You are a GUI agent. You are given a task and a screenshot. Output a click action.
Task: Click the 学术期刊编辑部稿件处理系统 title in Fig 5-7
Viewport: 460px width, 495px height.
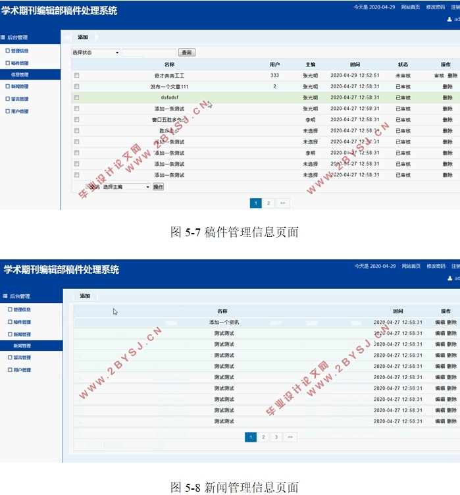pos(59,11)
